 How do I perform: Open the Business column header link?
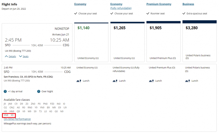[x=188, y=4]
